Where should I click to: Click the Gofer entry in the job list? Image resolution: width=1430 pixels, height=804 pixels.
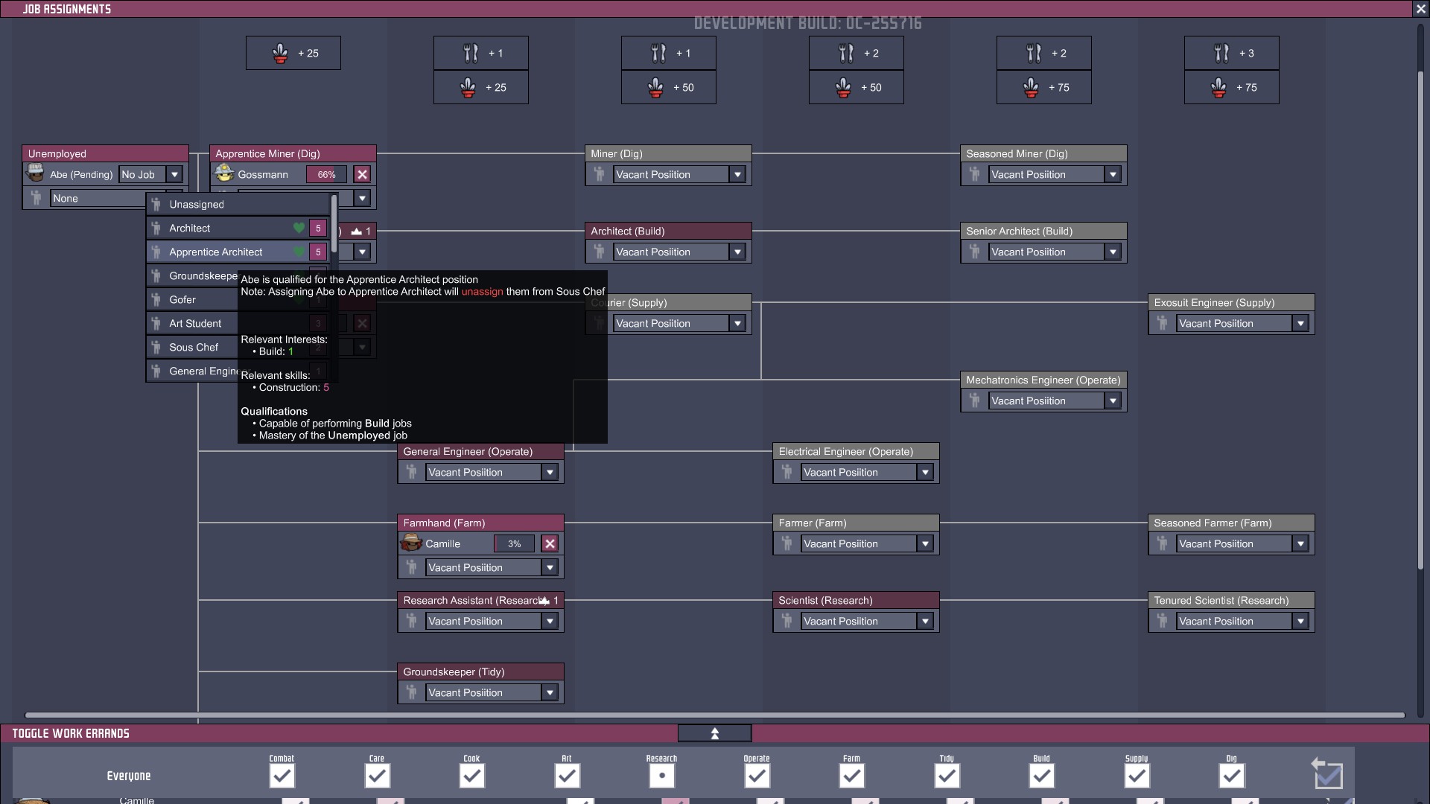pos(182,299)
